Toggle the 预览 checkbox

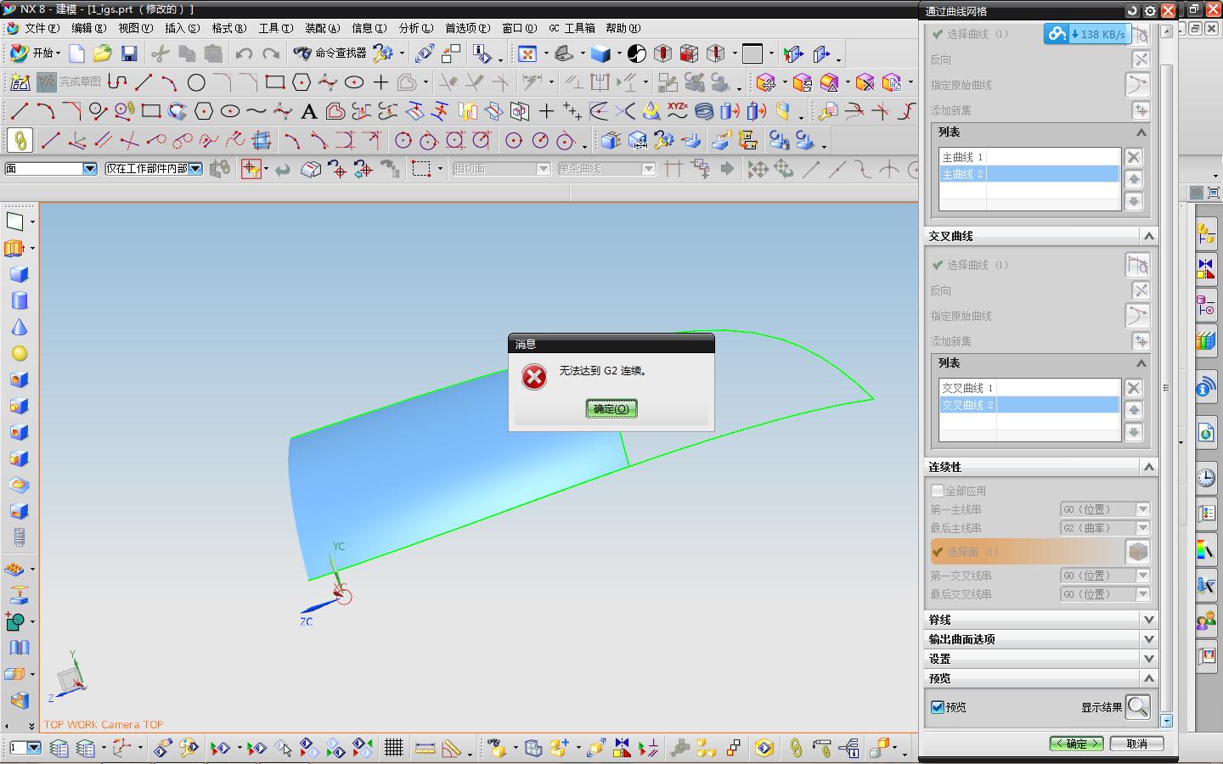938,707
